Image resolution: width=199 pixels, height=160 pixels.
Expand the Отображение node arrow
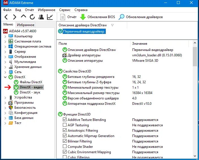pyautogui.click(x=5, y=57)
